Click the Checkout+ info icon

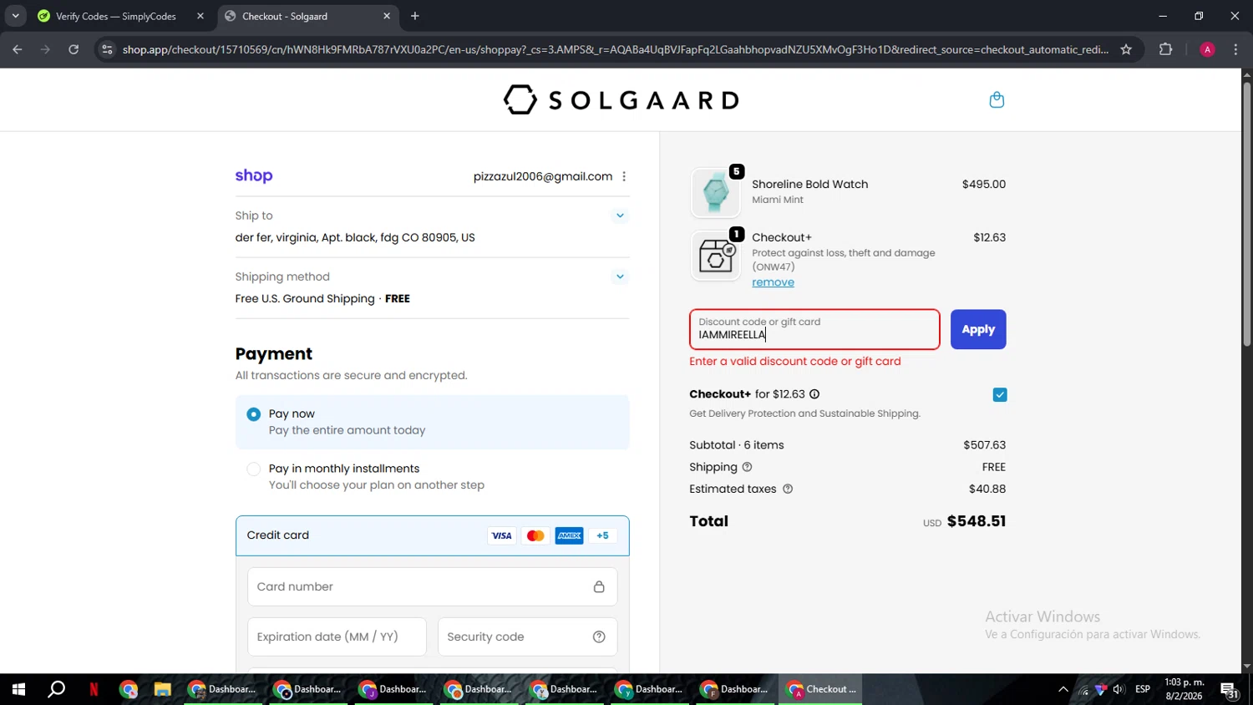tap(814, 394)
